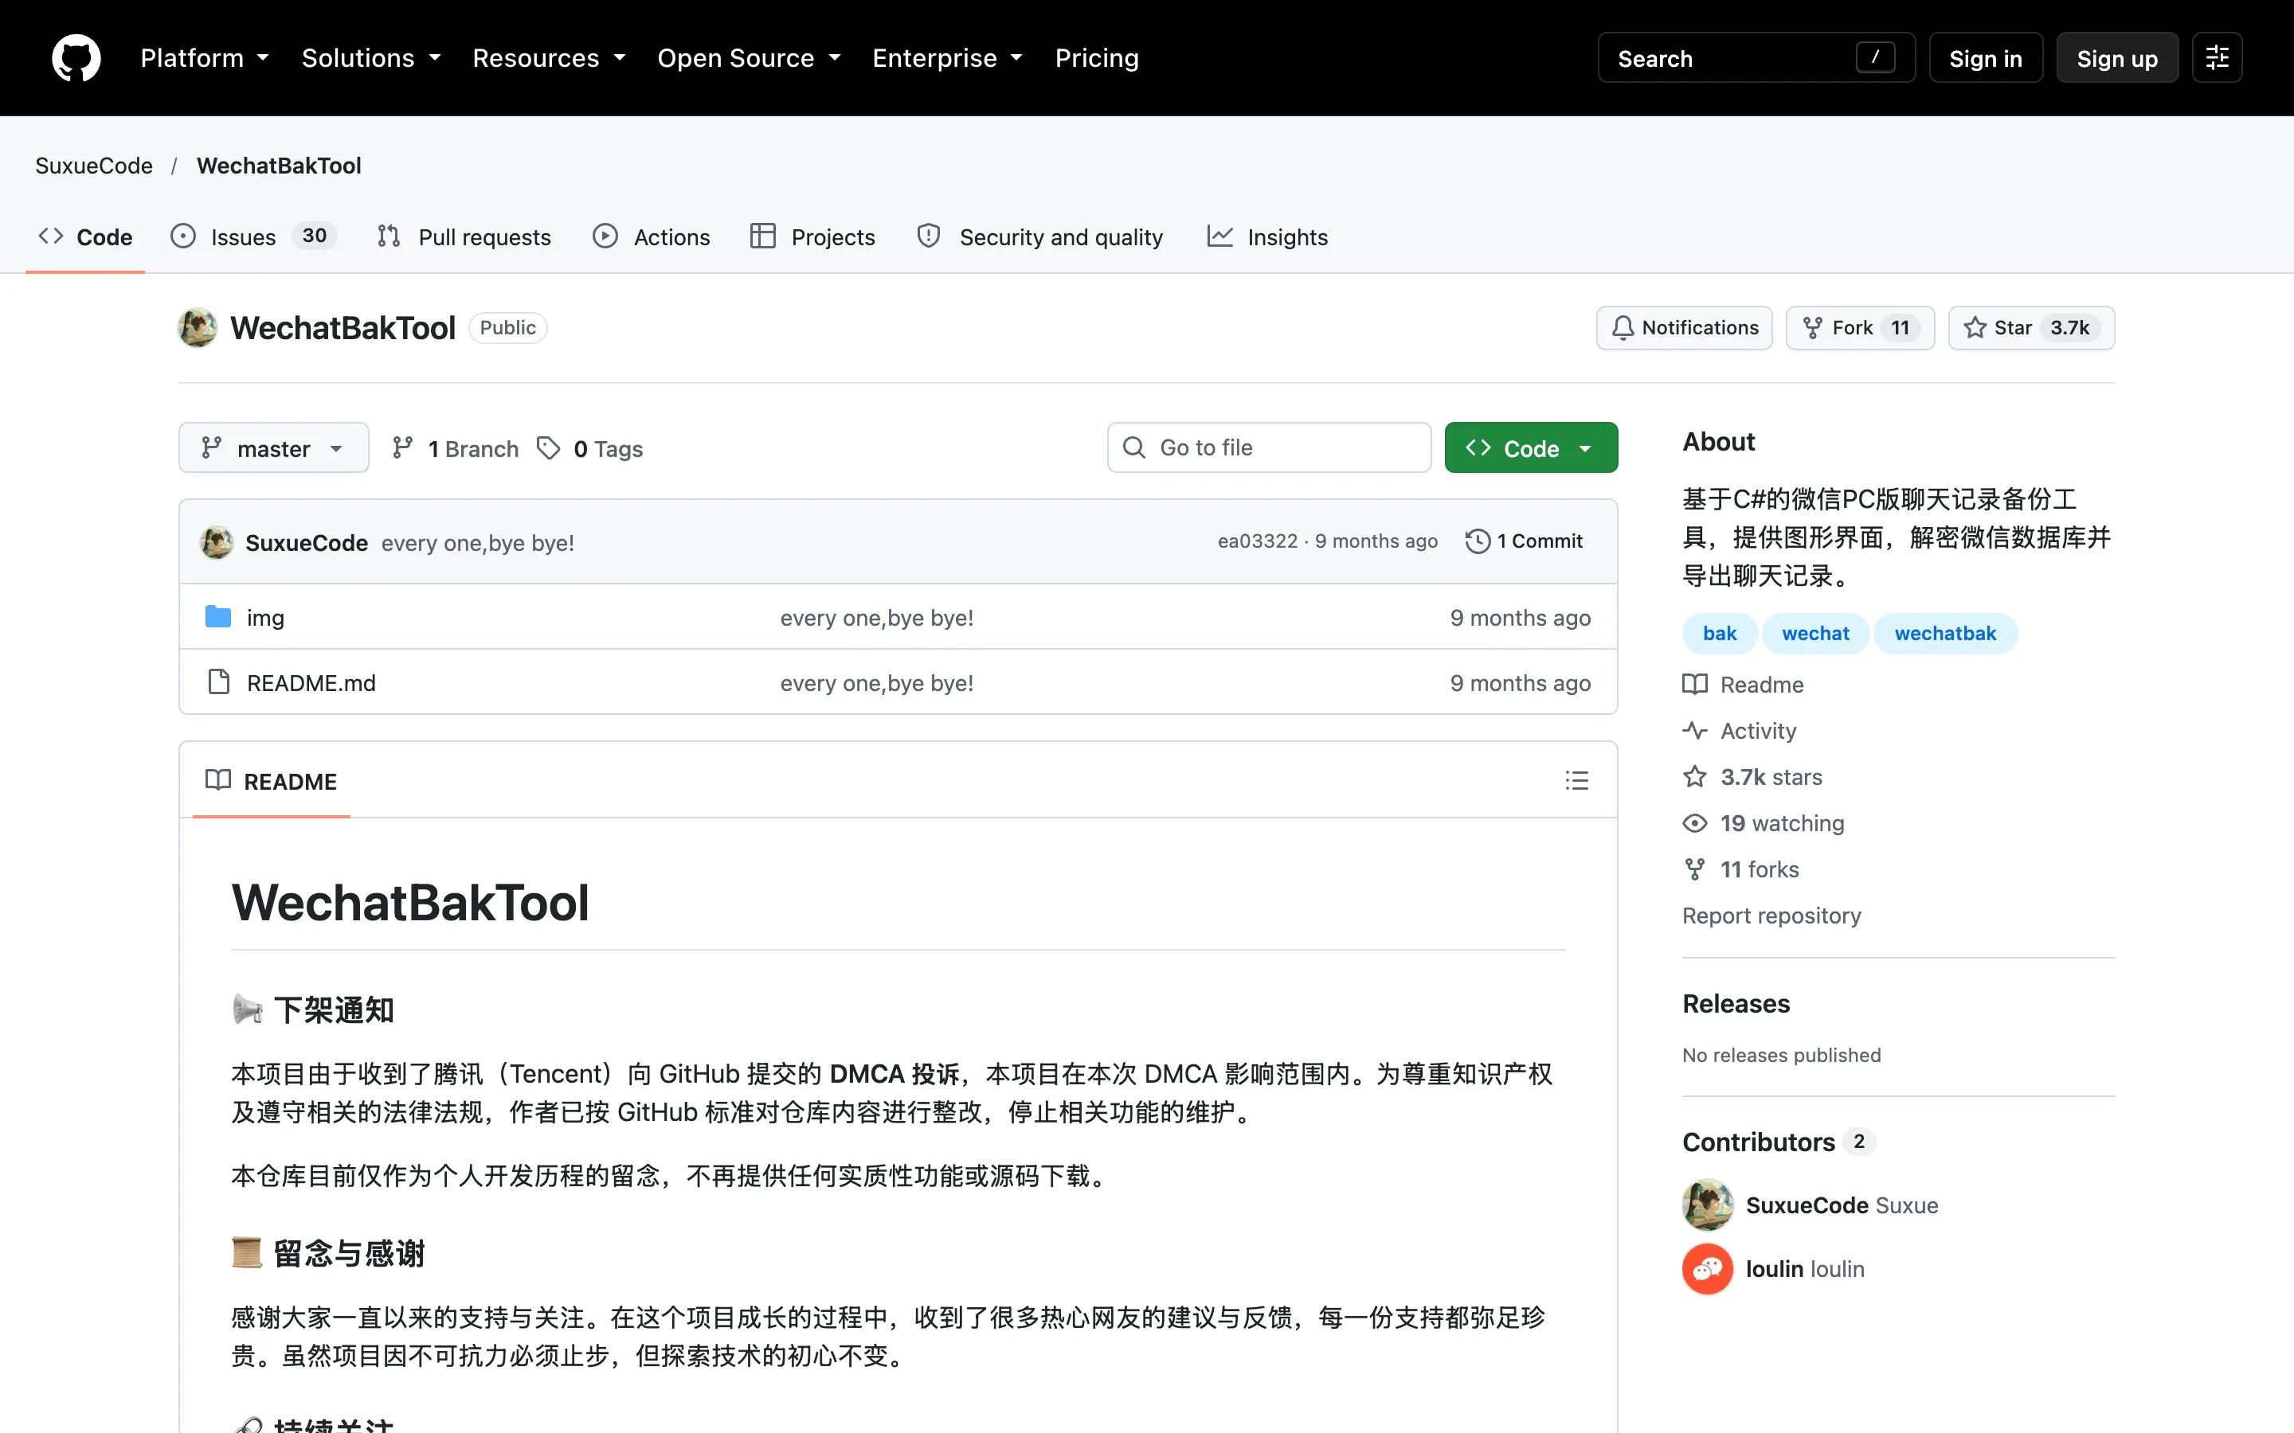Click the GitHub logo icon
Screen dimensions: 2294x1433
coord(76,58)
